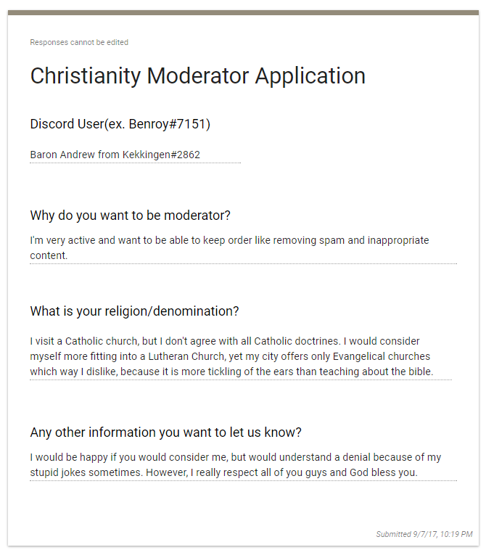The width and height of the screenshot is (486, 558).
Task: Click the "Discord User(ex. Benroy#7151)" question label
Action: (120, 124)
